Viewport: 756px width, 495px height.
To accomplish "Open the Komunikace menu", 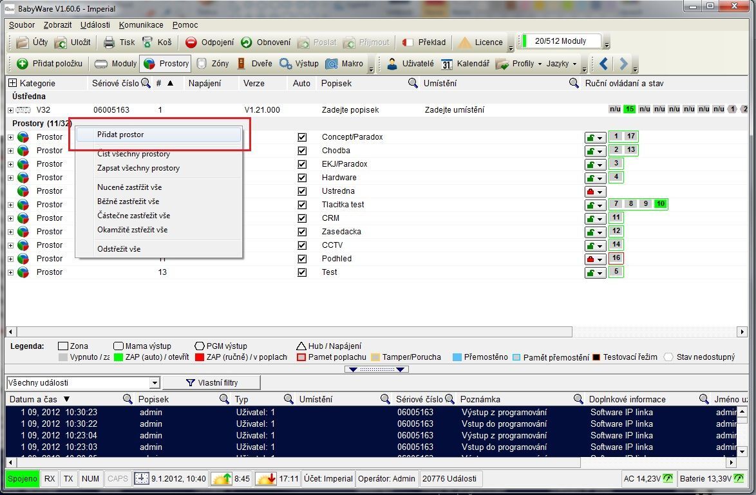I will point(141,25).
